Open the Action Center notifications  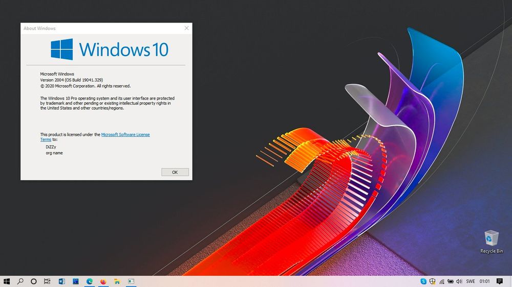point(500,281)
